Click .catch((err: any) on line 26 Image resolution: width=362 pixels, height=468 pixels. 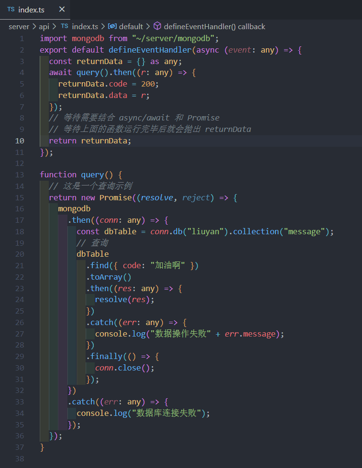[x=124, y=323]
